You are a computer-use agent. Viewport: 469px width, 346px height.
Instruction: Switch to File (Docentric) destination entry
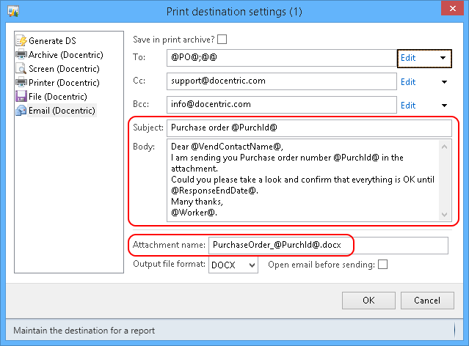(x=58, y=97)
